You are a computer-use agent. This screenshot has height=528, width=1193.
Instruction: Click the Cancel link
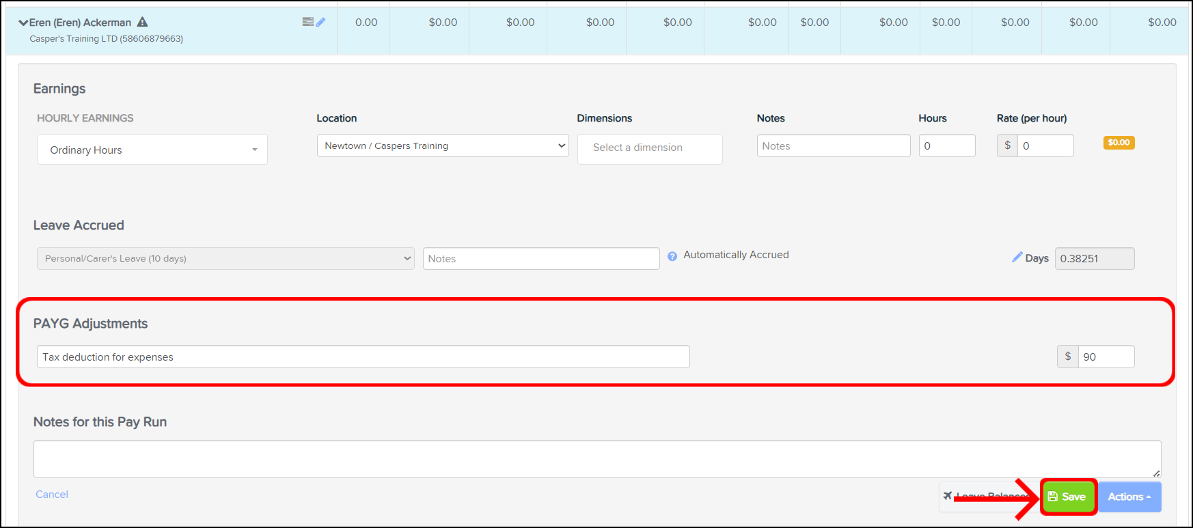tap(52, 495)
